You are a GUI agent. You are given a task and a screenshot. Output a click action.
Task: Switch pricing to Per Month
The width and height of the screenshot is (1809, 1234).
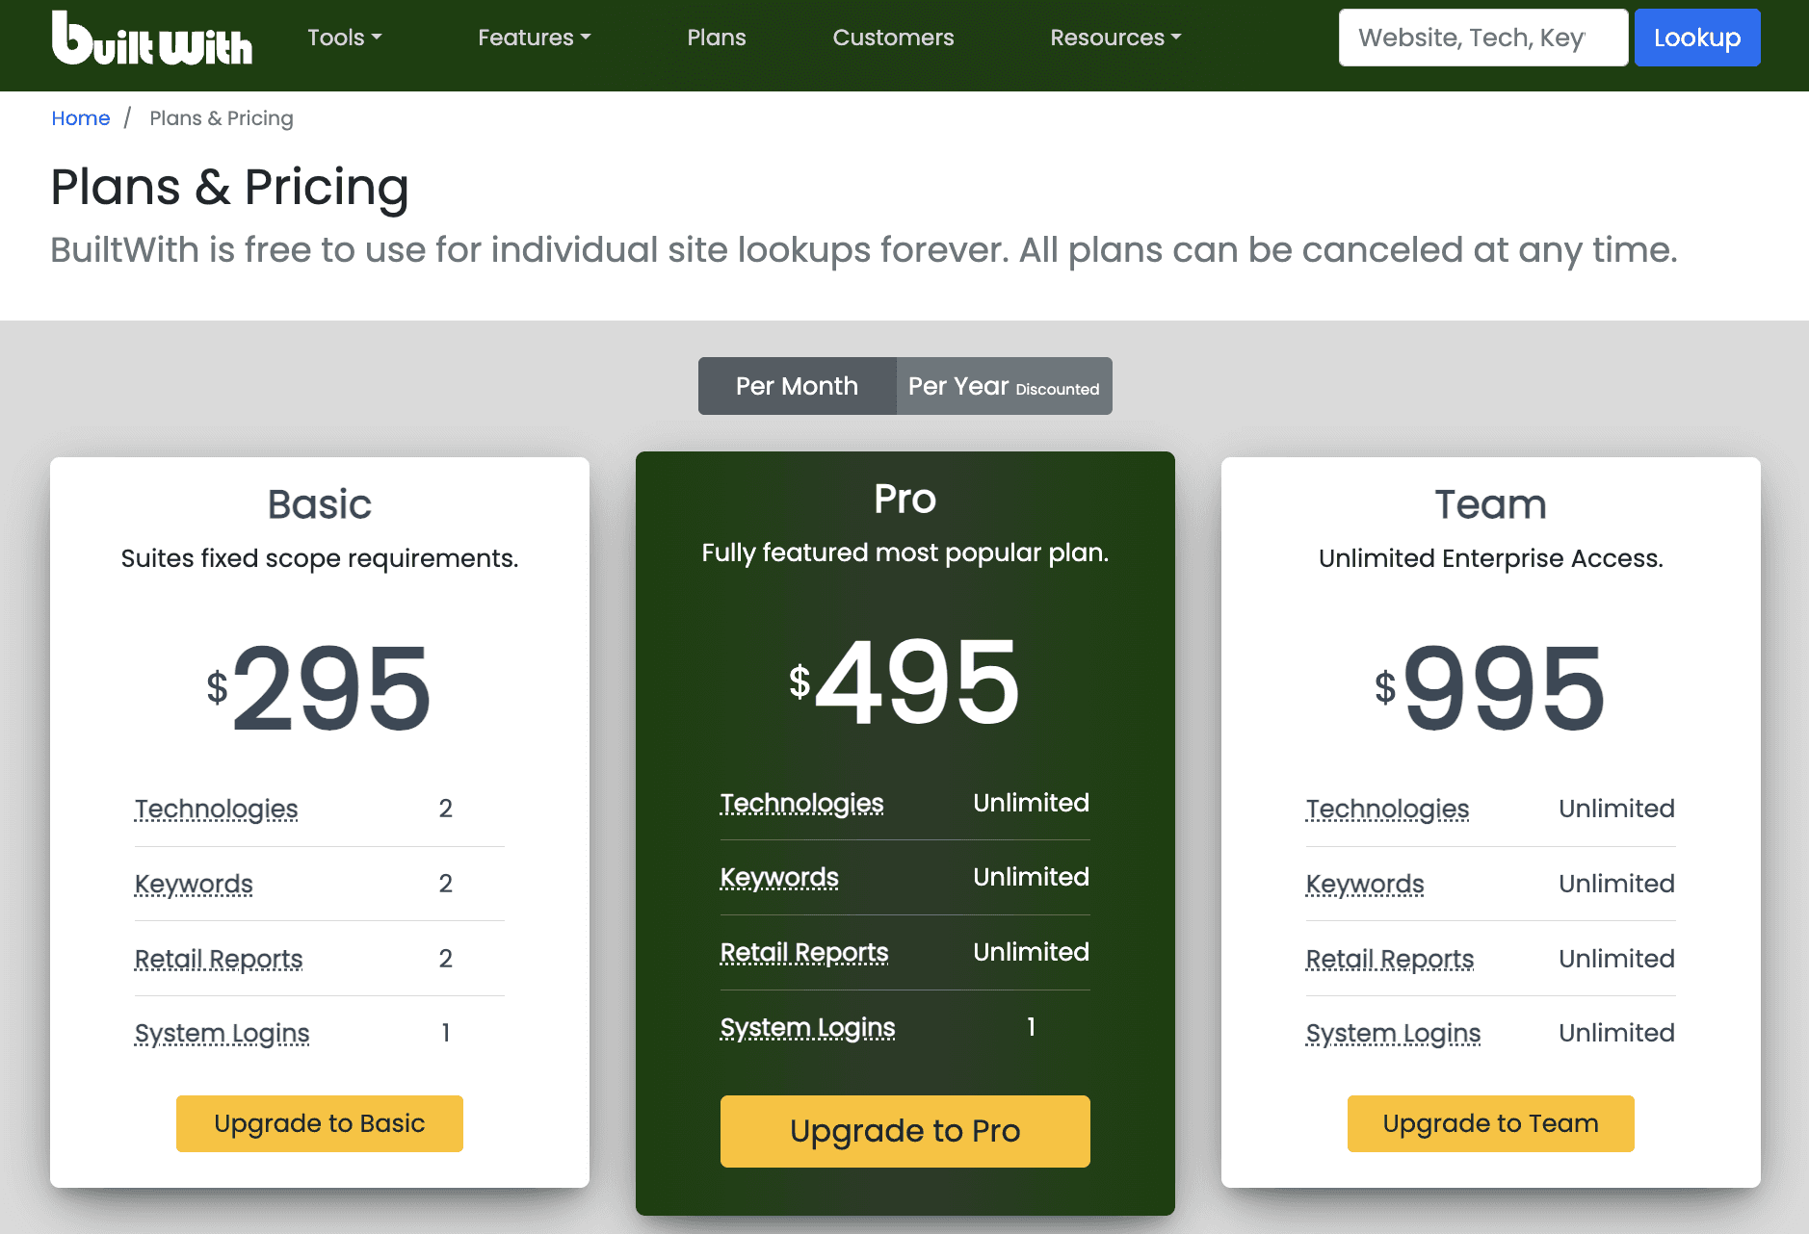(x=798, y=386)
